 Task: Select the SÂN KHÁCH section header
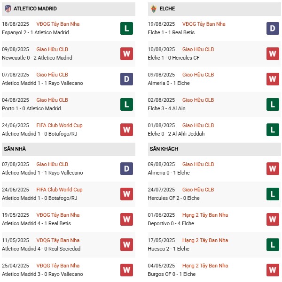coord(165,149)
